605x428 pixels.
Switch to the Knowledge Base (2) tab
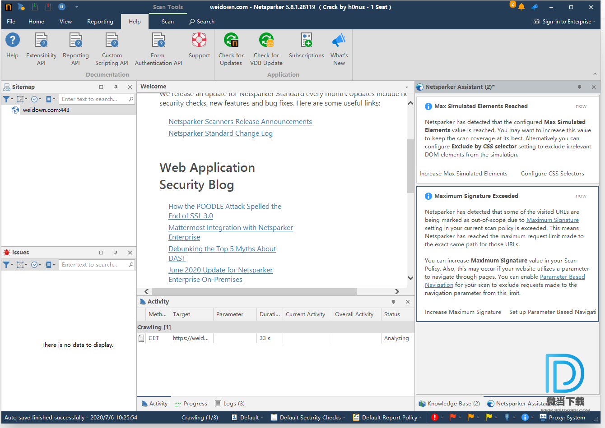[x=449, y=404]
